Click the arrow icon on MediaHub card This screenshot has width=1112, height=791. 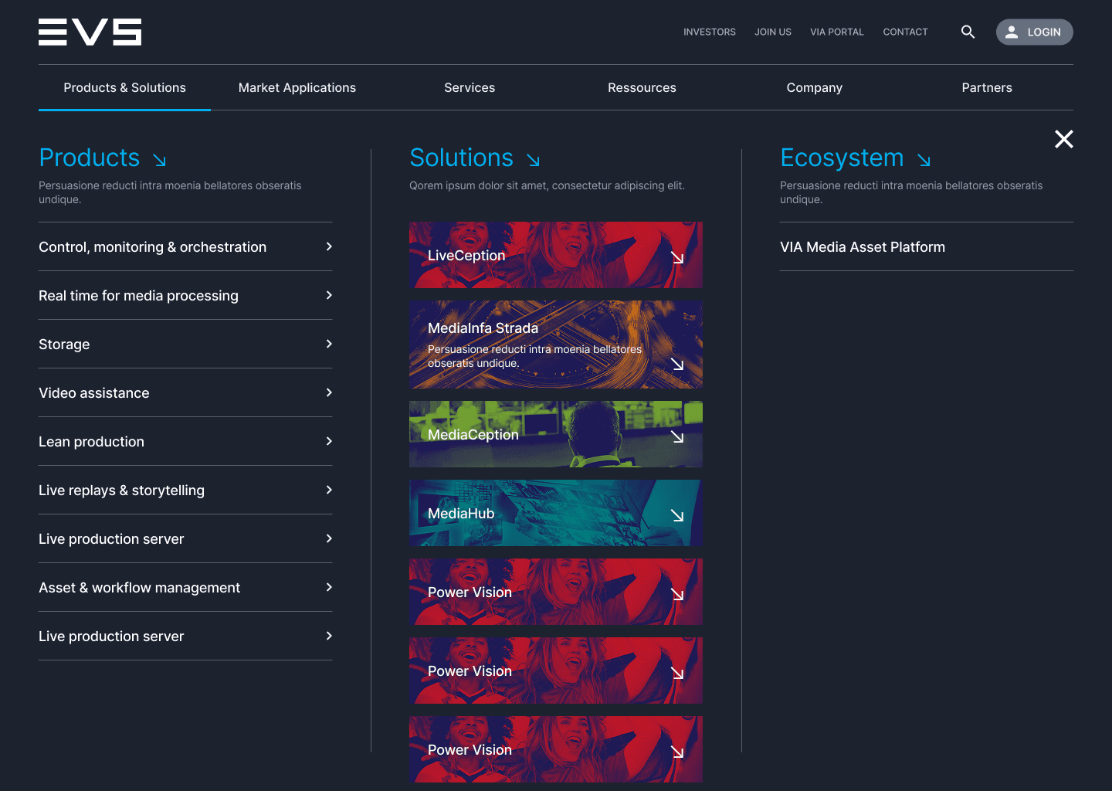(x=677, y=515)
